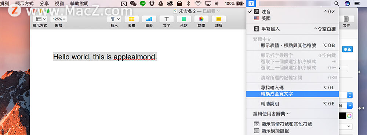
Task: Open 輔助說明 in input menu
Action: (x=292, y=104)
